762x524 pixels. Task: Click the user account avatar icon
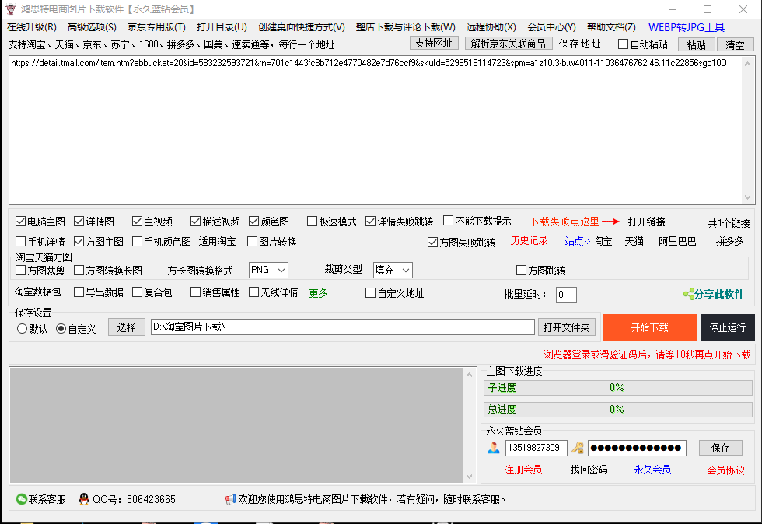click(x=494, y=448)
